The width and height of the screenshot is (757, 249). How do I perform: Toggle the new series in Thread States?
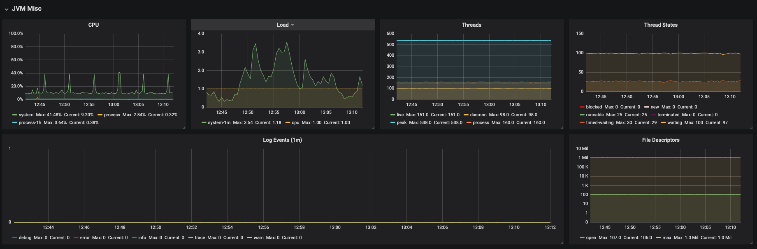655,107
